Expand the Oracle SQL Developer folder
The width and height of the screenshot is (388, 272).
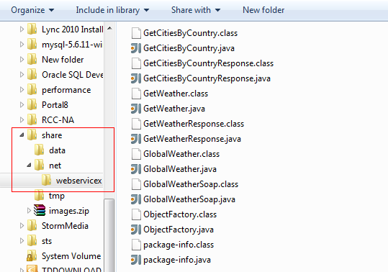click(x=22, y=75)
